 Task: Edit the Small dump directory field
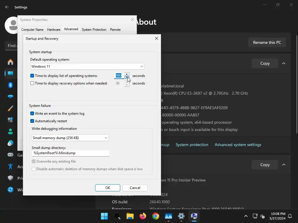click(70, 153)
